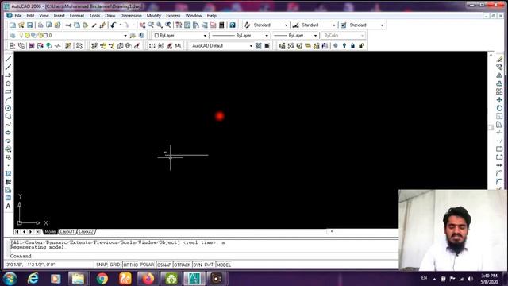Select the Construction Line tool
508x286 pixels.
point(8,67)
